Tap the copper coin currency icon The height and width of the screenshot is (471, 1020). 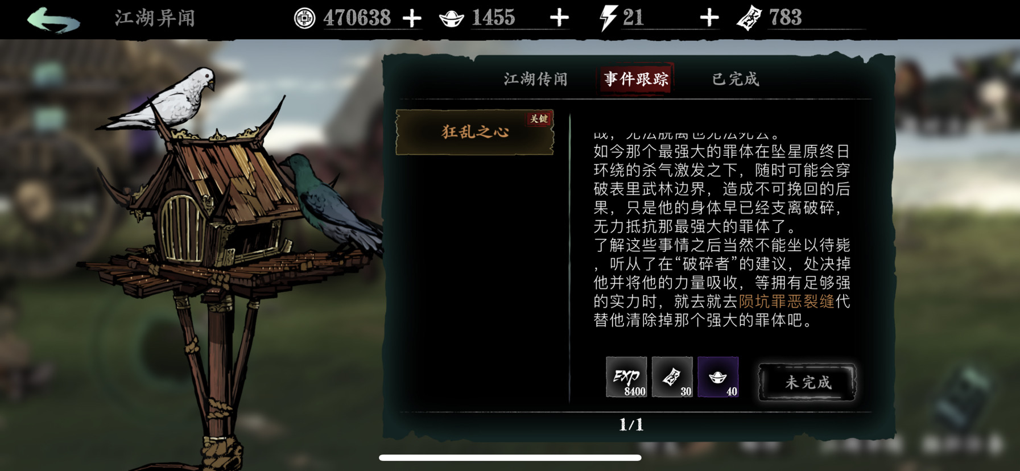(x=305, y=18)
